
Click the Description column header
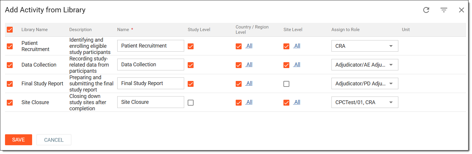pos(80,30)
